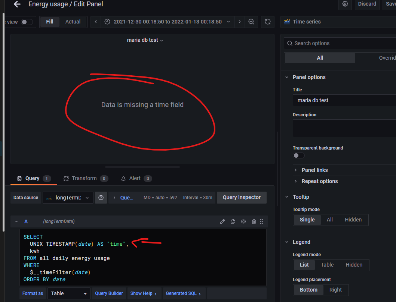Place legend on the Right
This screenshot has width=396, height=302.
(335, 290)
